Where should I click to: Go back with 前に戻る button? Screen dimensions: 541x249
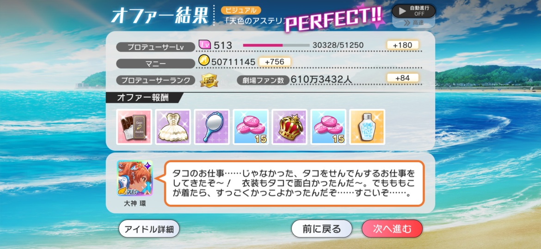(321, 229)
